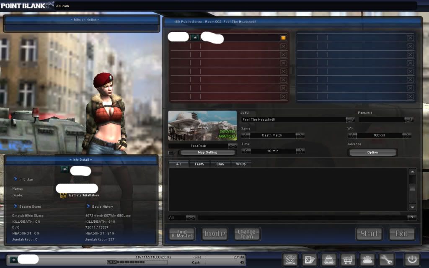Open the clan menu with crossed-guns emblem
This screenshot has height=268, width=429.
(290, 259)
